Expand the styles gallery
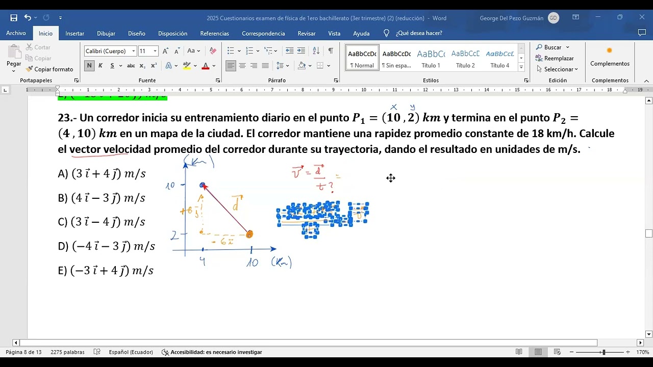Image resolution: width=653 pixels, height=367 pixels. pos(521,67)
